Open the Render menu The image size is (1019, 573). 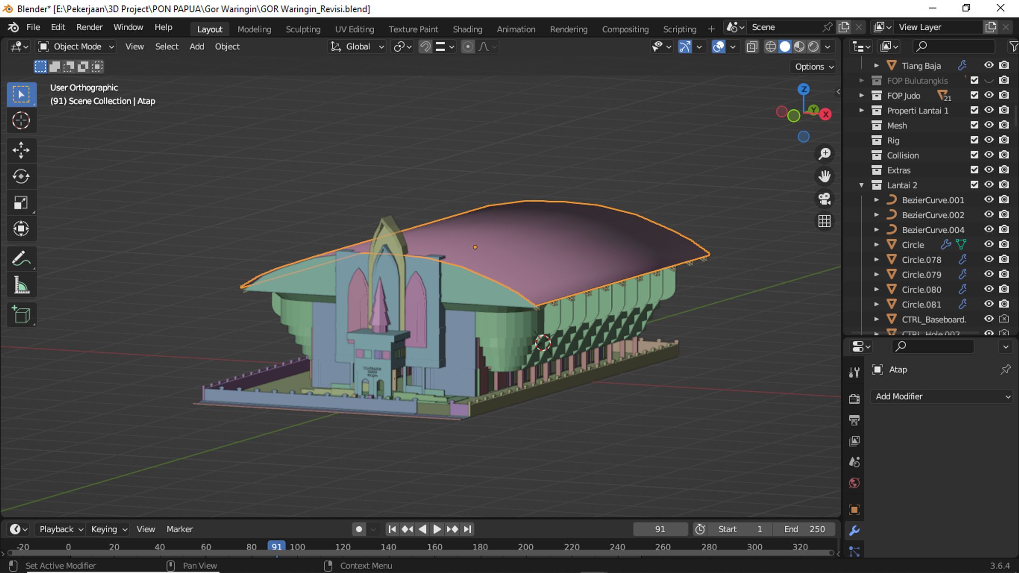tap(89, 27)
